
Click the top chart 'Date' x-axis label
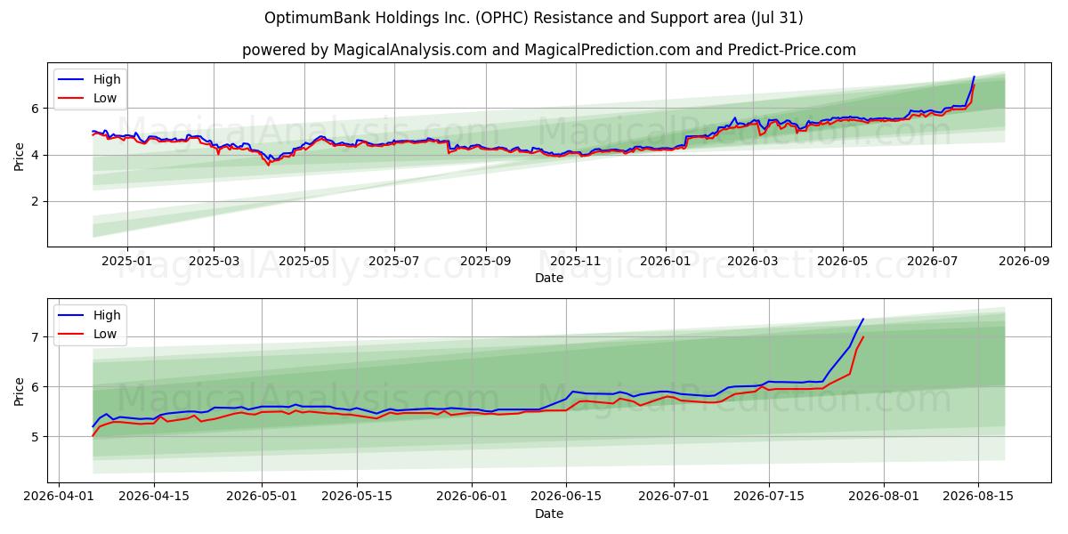click(x=549, y=279)
